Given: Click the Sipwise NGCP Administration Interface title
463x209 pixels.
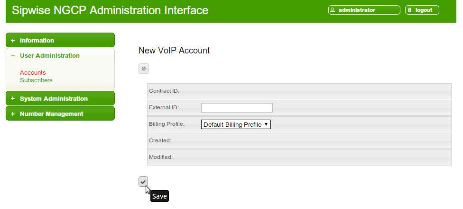Looking at the screenshot, I should coord(110,10).
